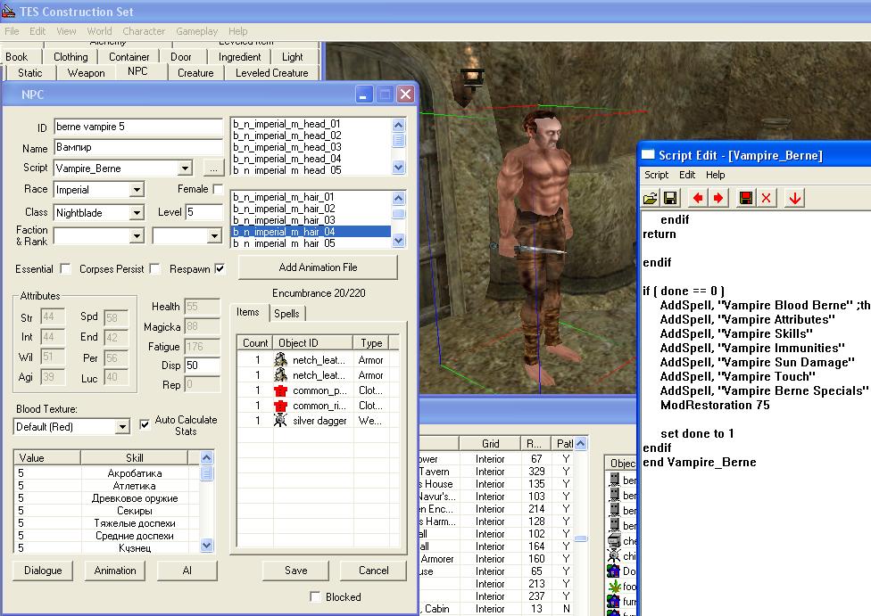Click the Save button in NPC dialog
This screenshot has height=616, width=871.
(x=296, y=570)
